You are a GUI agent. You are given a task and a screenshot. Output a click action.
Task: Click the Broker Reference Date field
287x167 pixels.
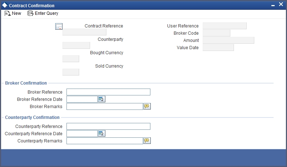[x=82, y=99]
